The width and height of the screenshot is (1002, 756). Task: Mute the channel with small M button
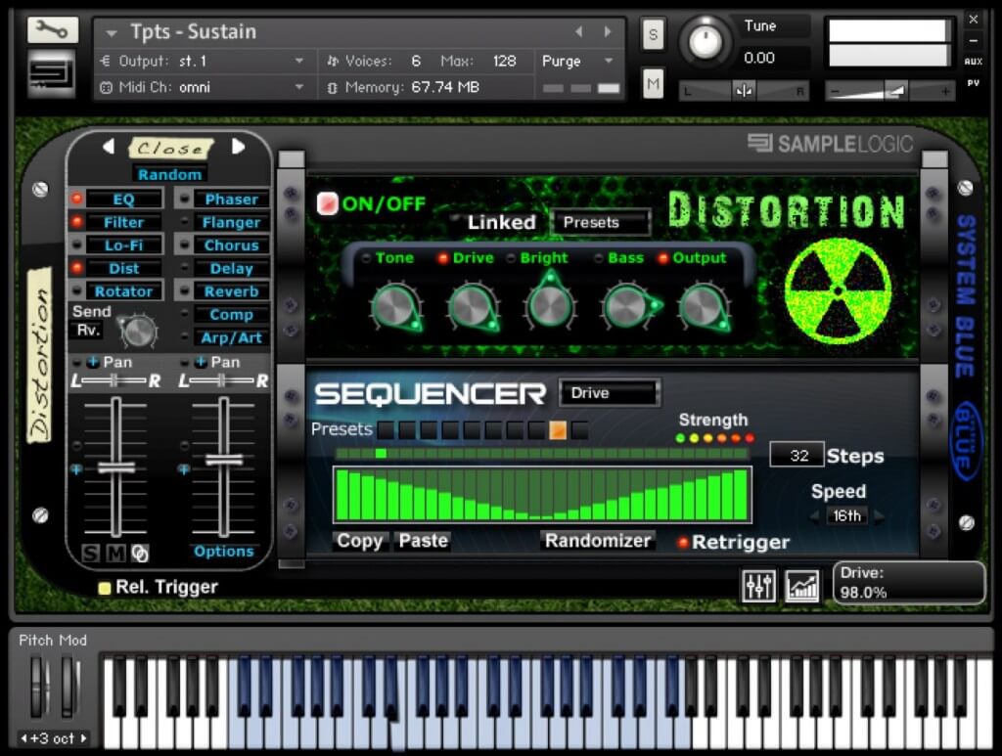tap(115, 553)
